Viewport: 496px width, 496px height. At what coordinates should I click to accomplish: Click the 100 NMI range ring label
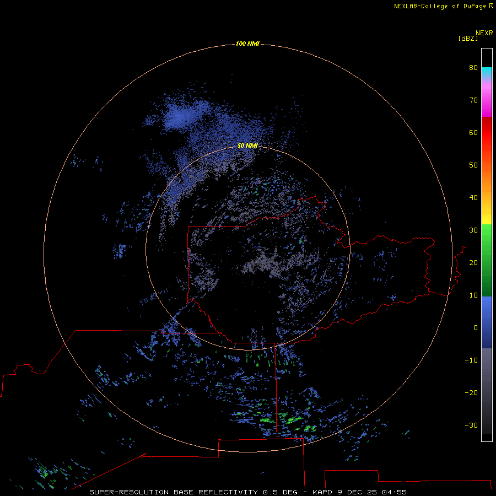tap(247, 44)
